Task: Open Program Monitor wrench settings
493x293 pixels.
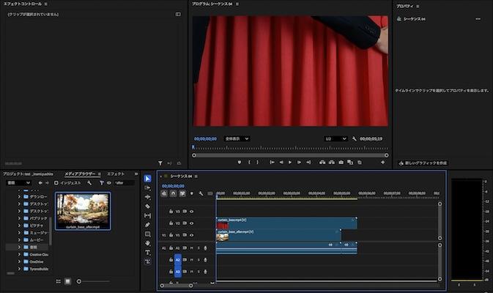Action: click(354, 138)
